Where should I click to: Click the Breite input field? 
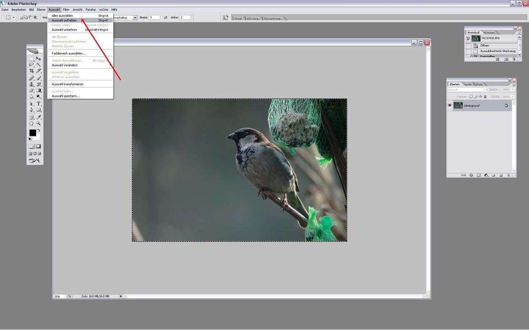point(154,18)
